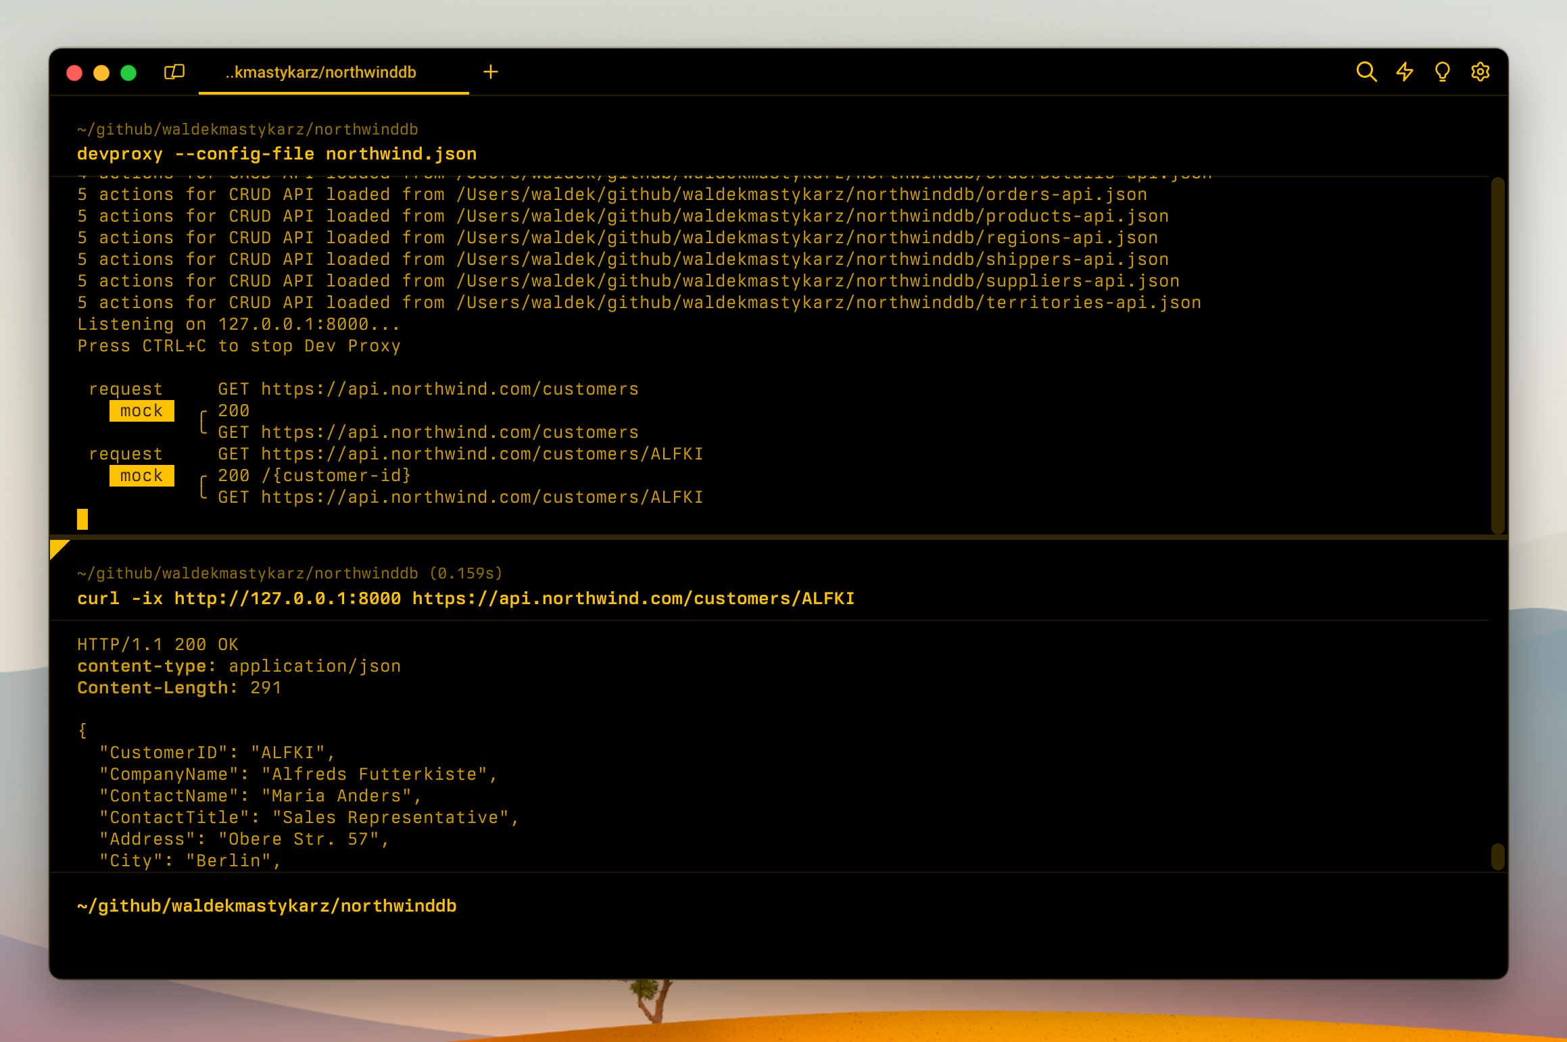
Task: Select the devproxy --config-file command block
Action: tap(276, 153)
